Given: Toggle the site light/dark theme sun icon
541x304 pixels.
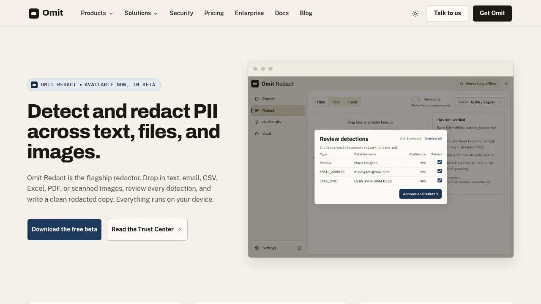Looking at the screenshot, I should coord(415,14).
